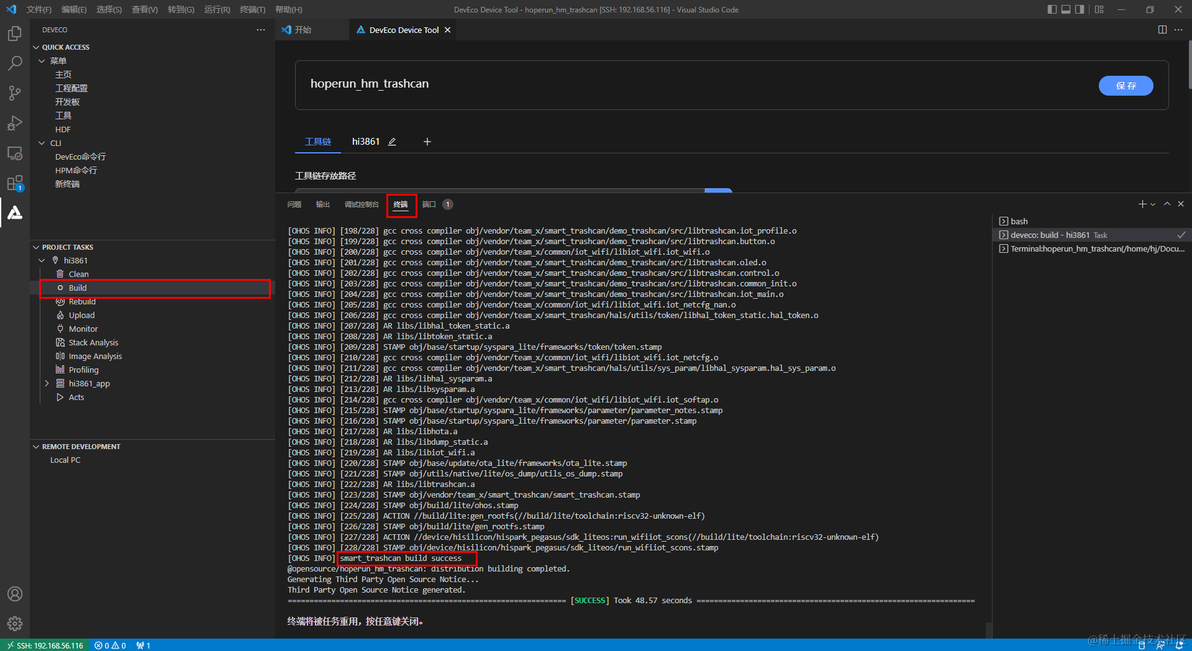
Task: Collapse the PROJECT TASKS section
Action: [x=36, y=247]
